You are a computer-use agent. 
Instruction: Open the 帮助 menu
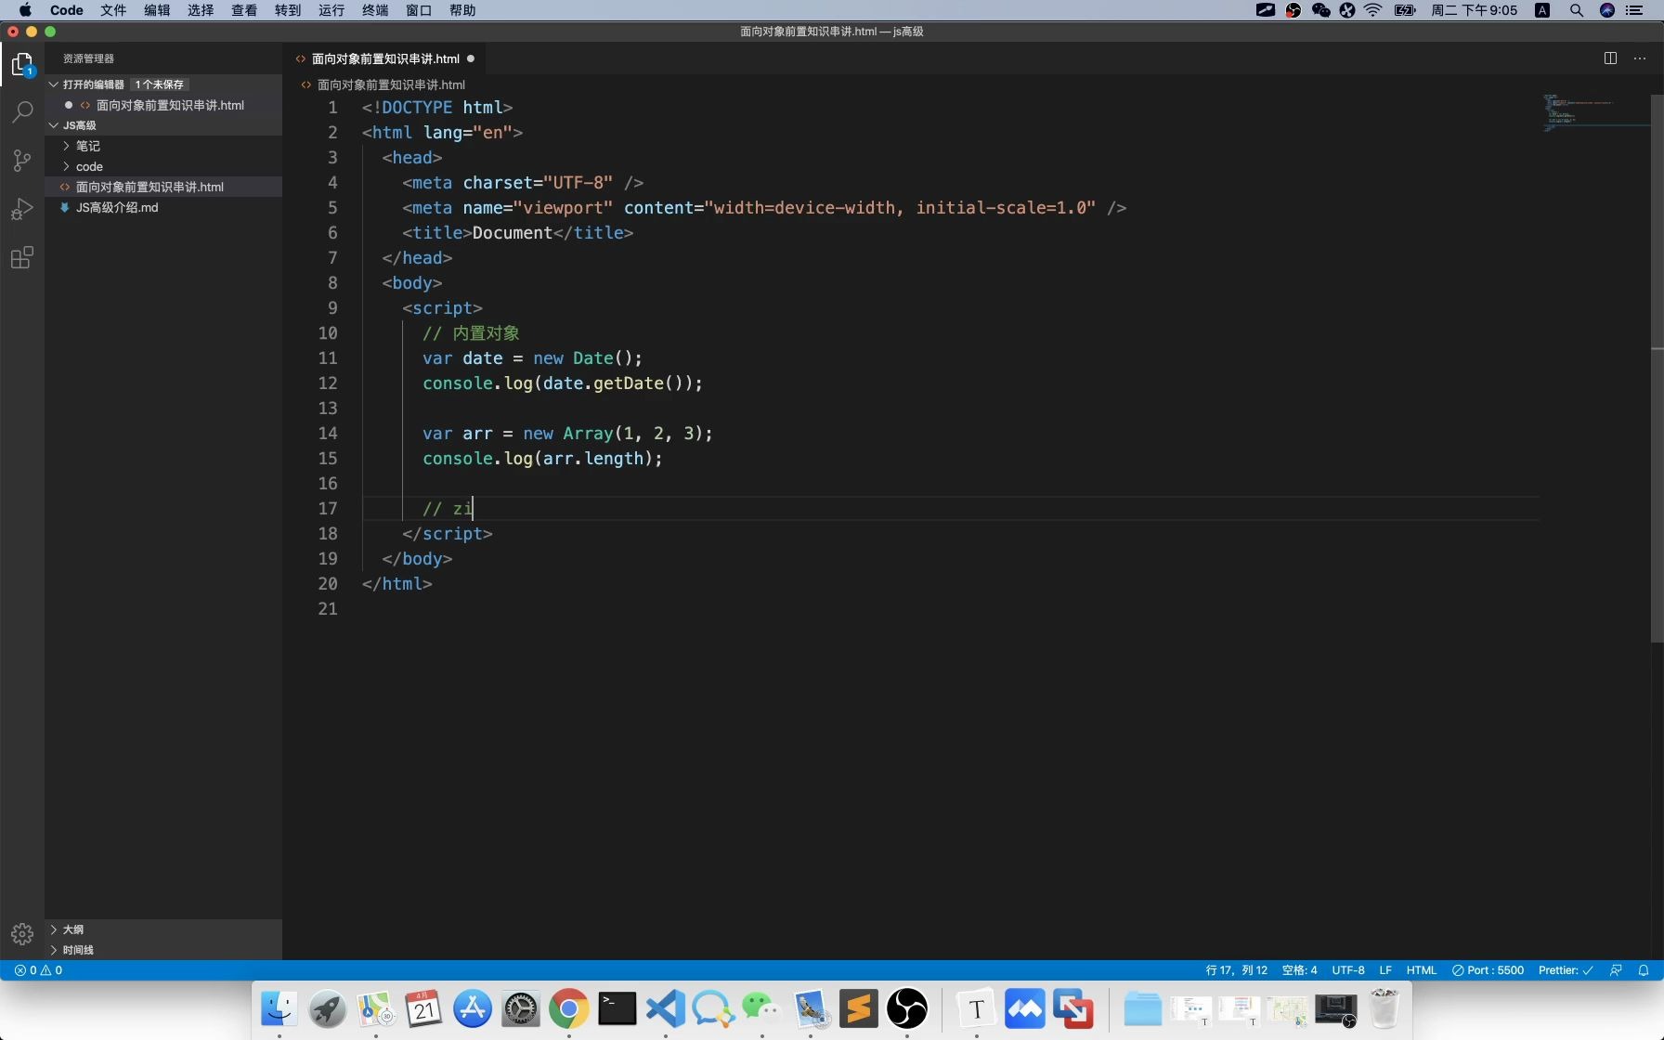tap(462, 10)
